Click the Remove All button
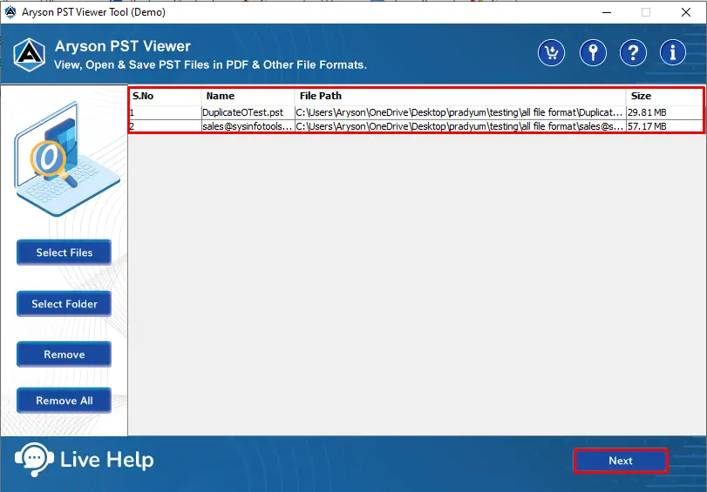This screenshot has width=707, height=492. (x=64, y=400)
